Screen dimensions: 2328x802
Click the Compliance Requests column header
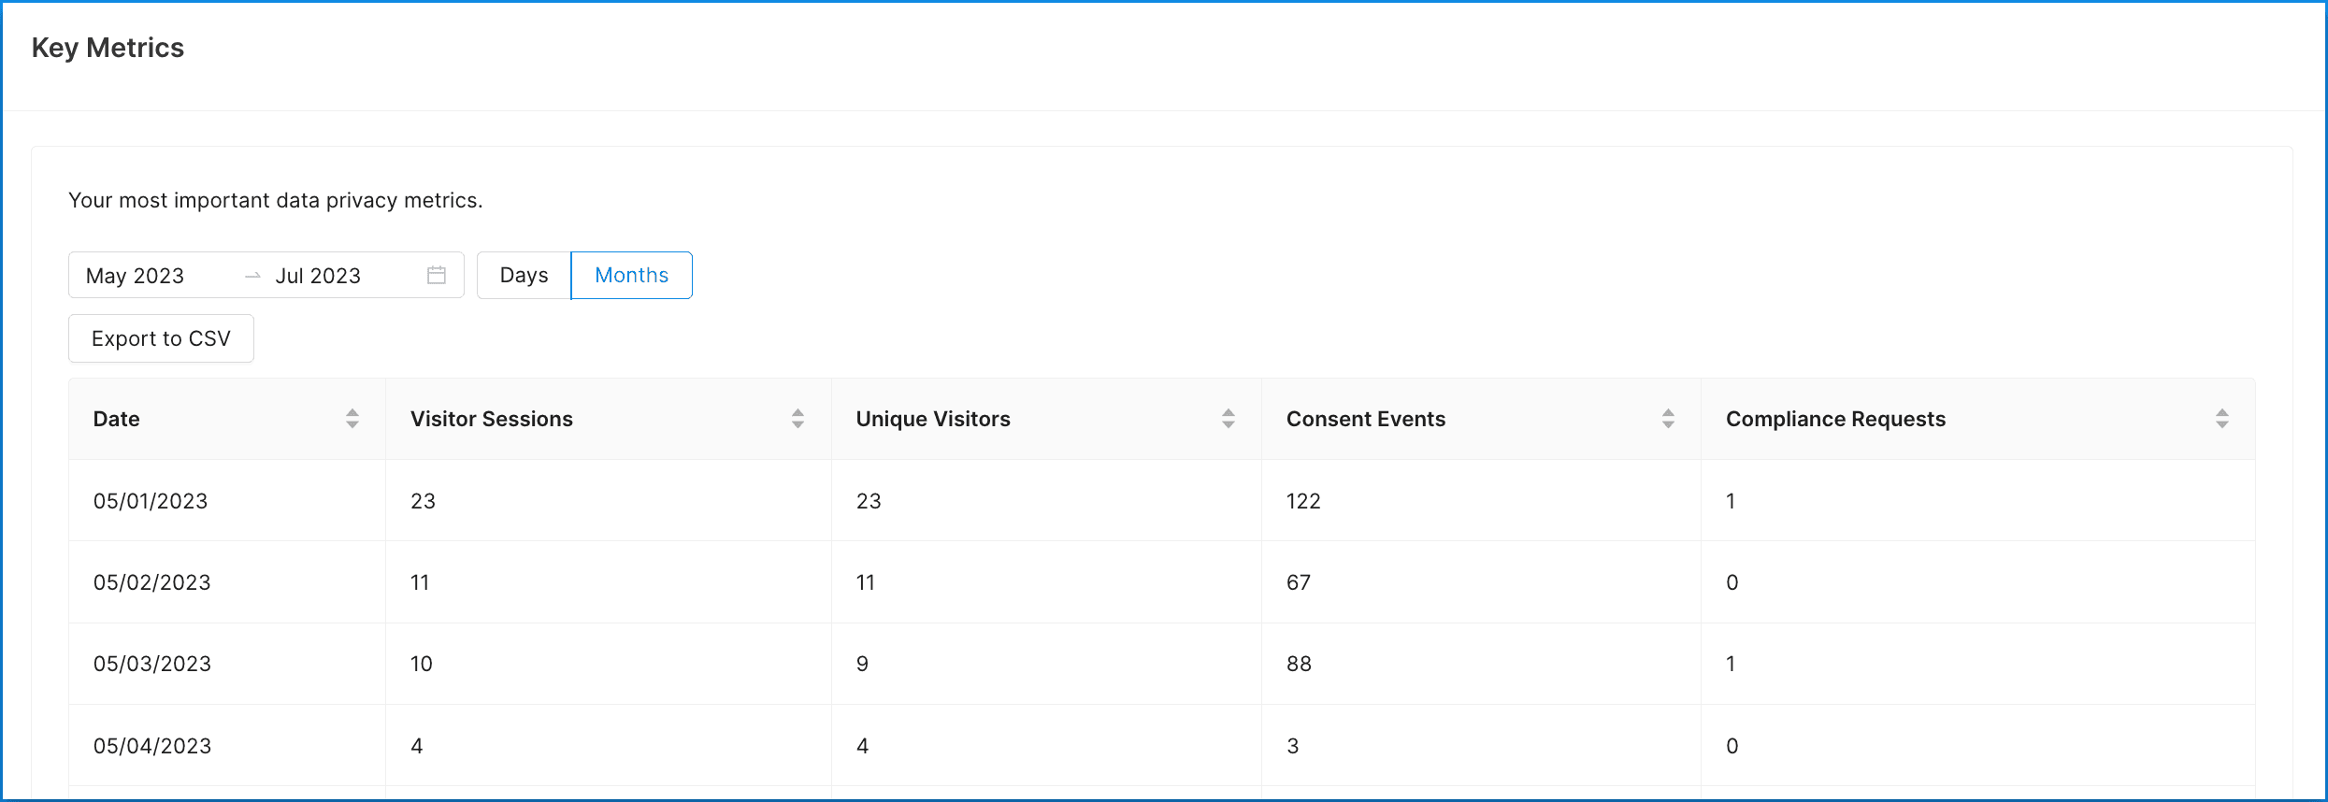(x=1835, y=419)
